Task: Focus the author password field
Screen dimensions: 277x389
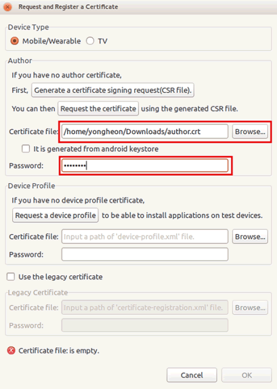Action: click(x=145, y=165)
